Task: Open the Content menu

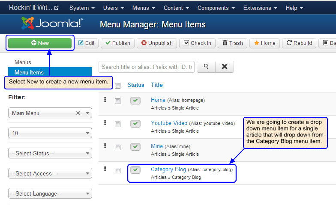Action: coord(176,8)
